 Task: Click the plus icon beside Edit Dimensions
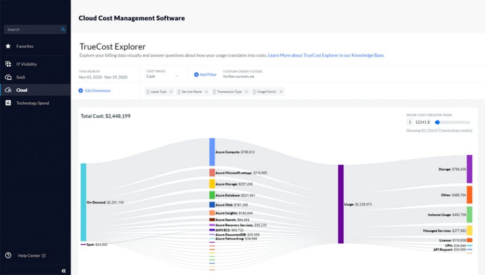[81, 90]
